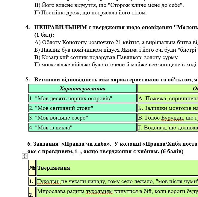Click the answer option 'Постійна дрож'
Screen dimensions: 198x197
91,13
